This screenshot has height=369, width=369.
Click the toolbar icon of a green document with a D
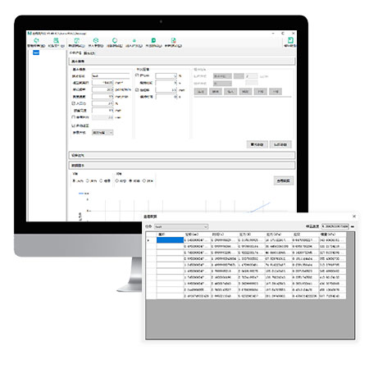click(x=153, y=40)
